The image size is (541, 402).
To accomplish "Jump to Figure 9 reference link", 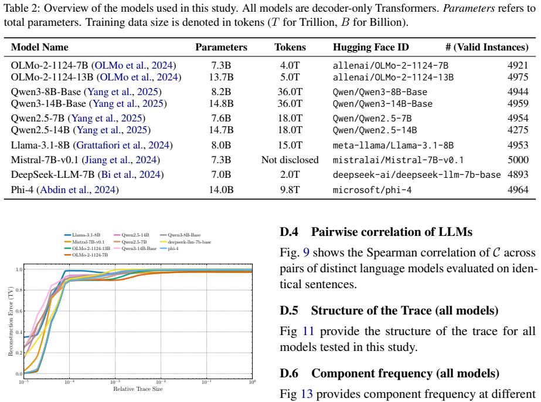I will (306, 253).
